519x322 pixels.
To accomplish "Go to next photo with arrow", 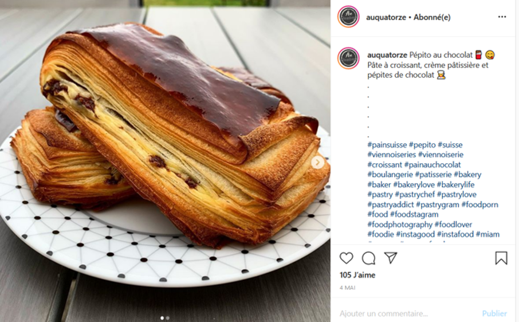I will coord(317,162).
